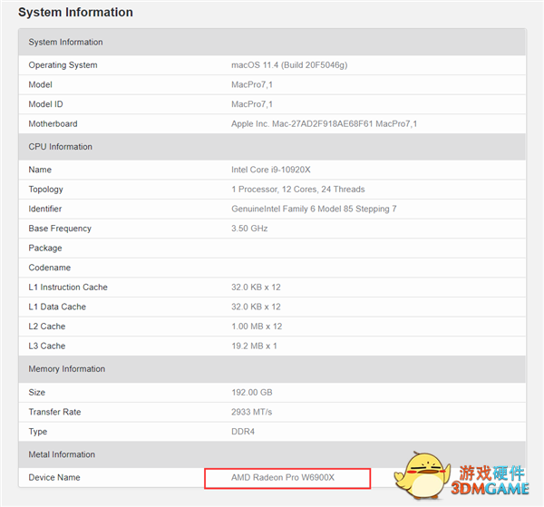Image resolution: width=544 pixels, height=507 pixels.
Task: Select 'GenuineIntel Family 6 Model 85 Stepping 7'
Action: tap(314, 209)
